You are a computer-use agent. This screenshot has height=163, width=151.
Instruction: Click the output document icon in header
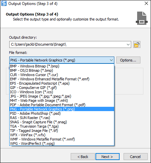(142, 18)
